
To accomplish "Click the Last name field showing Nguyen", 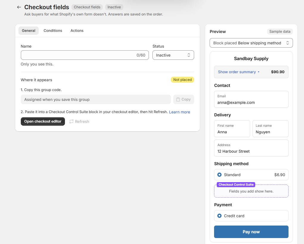I will pyautogui.click(x=270, y=129).
